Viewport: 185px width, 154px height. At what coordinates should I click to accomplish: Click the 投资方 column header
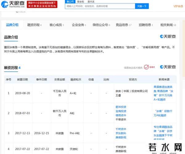pos(133,80)
